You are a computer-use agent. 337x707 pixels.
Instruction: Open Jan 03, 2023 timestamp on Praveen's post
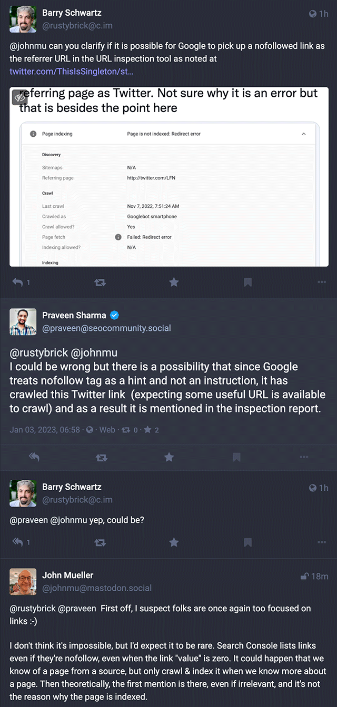(x=45, y=430)
